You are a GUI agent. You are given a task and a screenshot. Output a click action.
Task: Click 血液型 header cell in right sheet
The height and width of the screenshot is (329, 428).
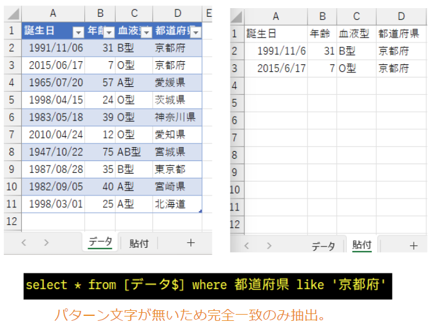[x=357, y=34]
